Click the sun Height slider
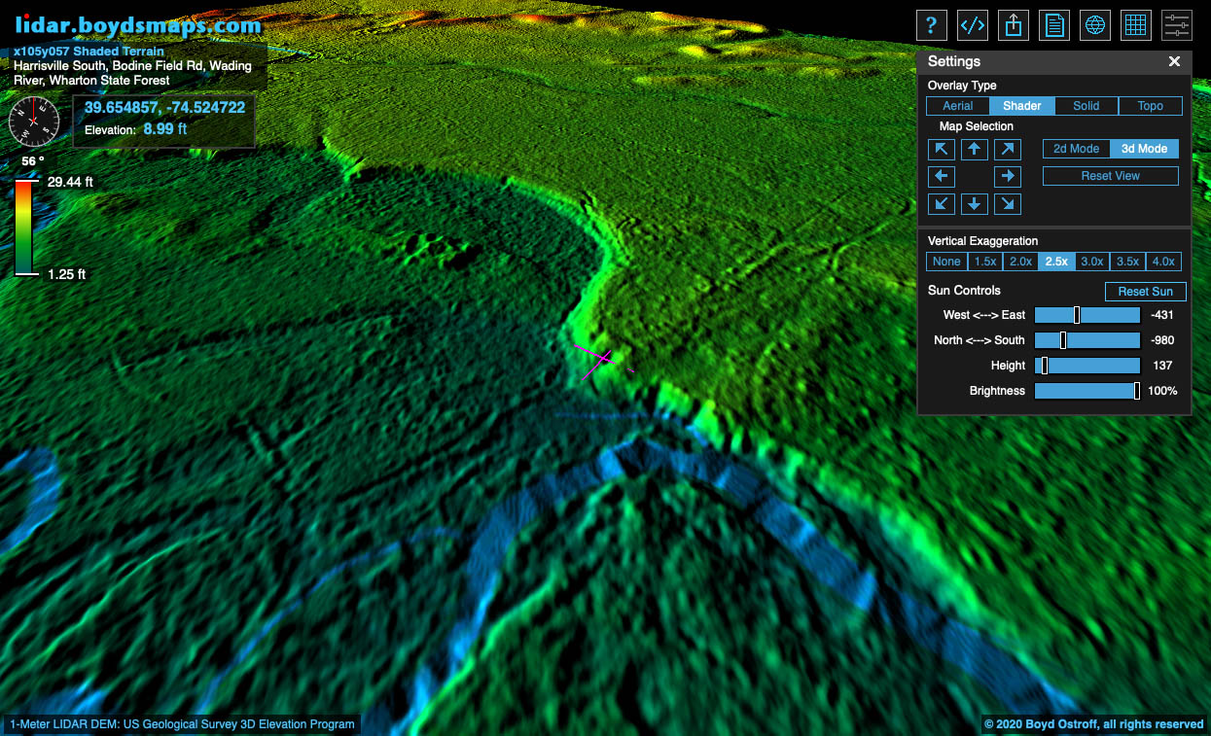The width and height of the screenshot is (1211, 736). [x=1086, y=366]
